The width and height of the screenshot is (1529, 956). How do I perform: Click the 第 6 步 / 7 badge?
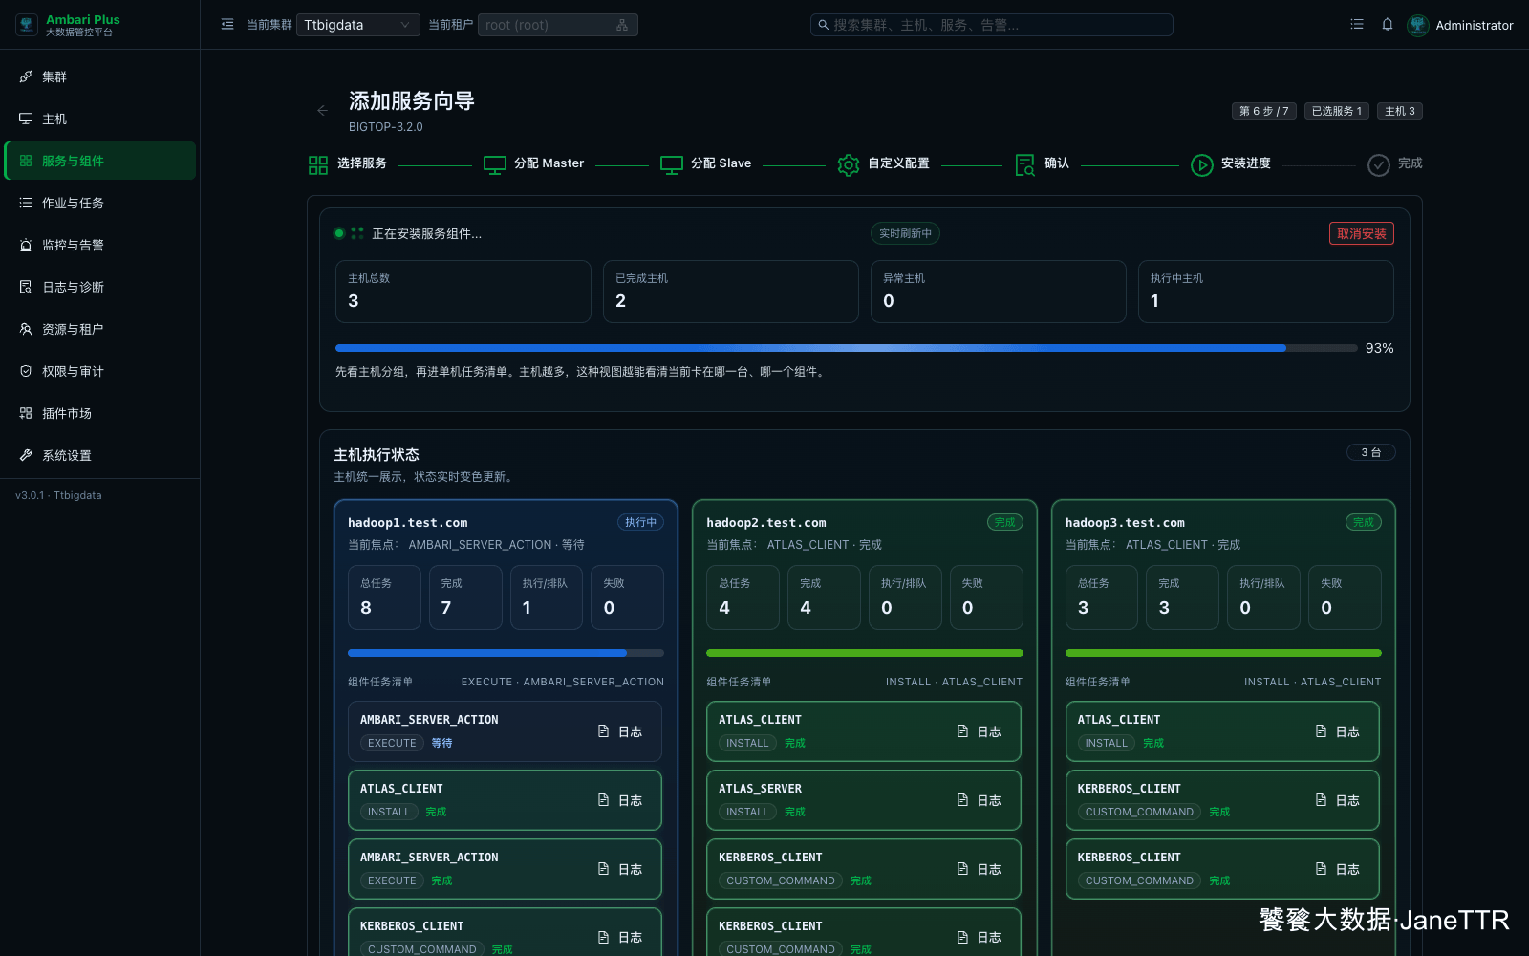1264,111
